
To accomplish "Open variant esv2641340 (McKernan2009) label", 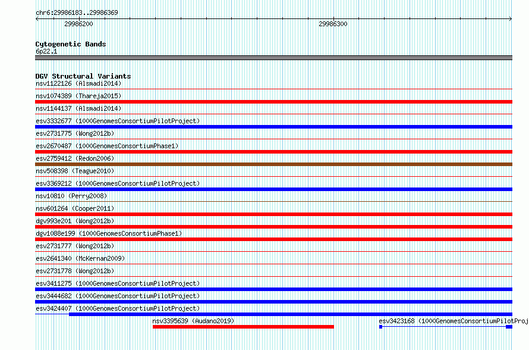I will pyautogui.click(x=80, y=258).
